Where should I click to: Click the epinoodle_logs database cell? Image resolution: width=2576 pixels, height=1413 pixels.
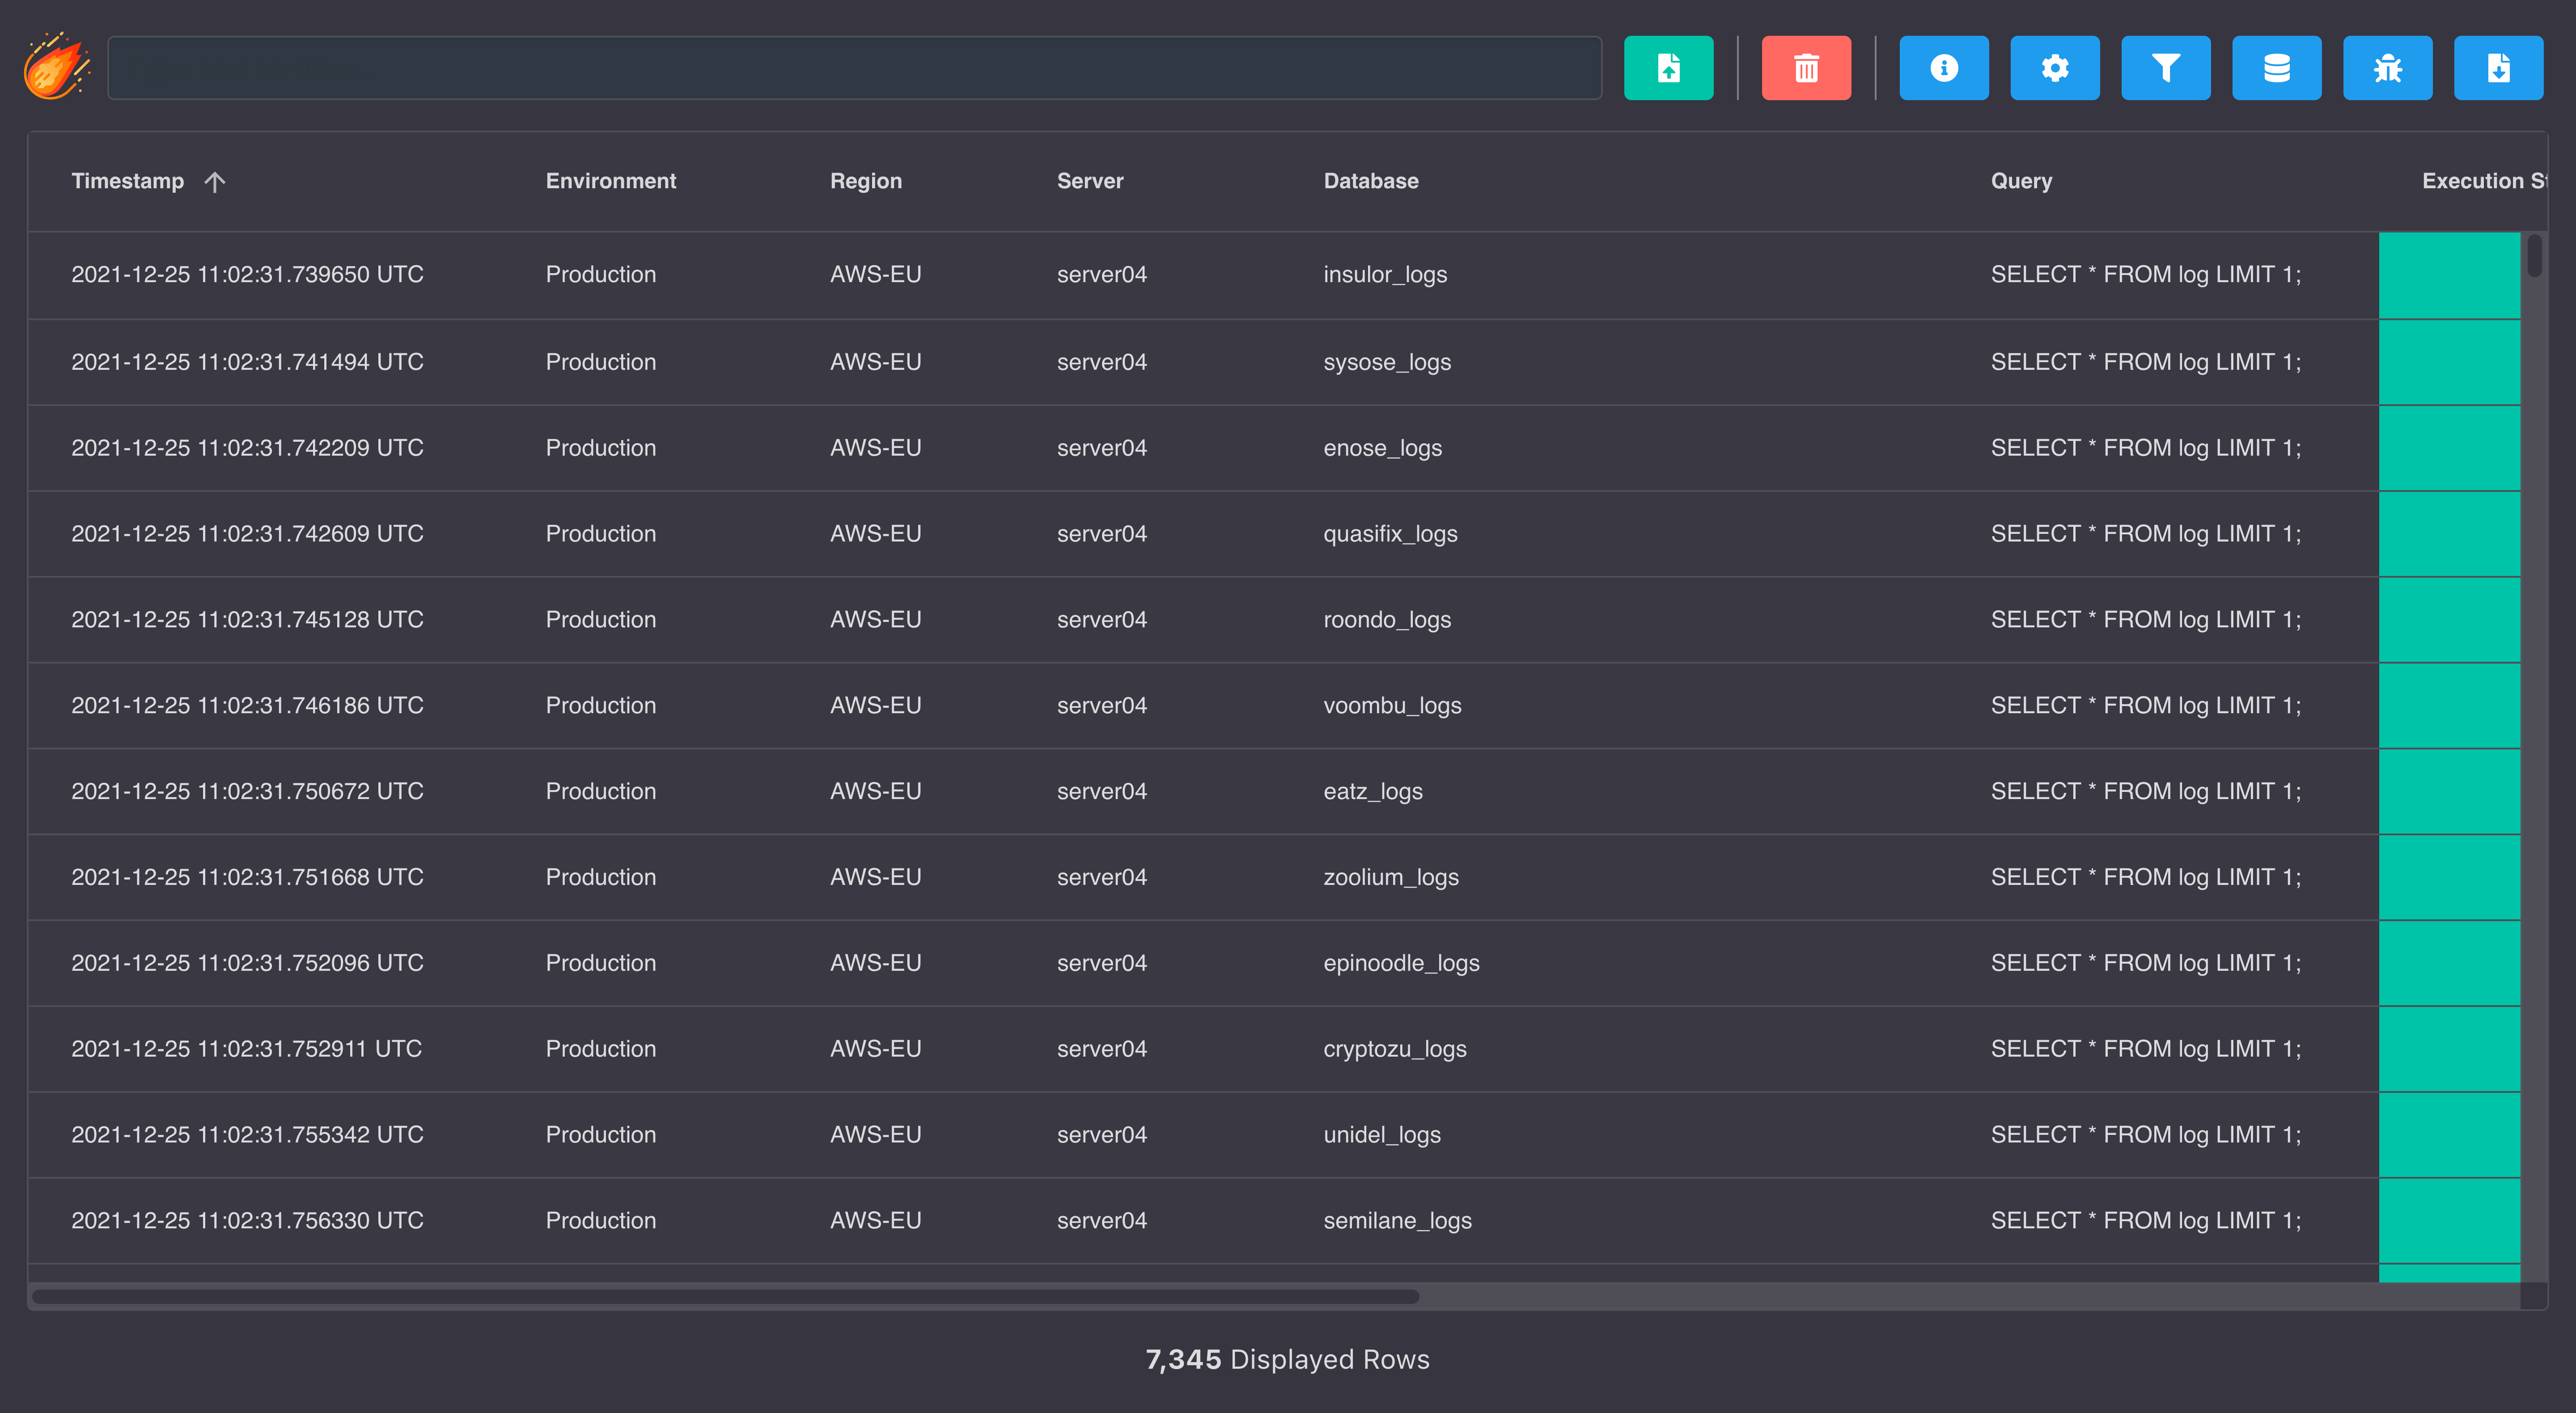point(1401,963)
